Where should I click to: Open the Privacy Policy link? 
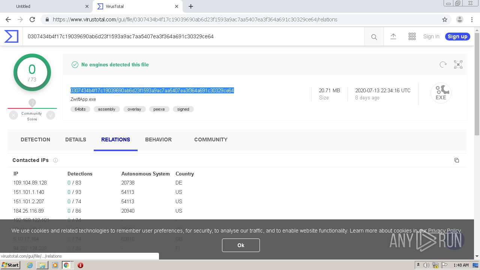pyautogui.click(x=444, y=231)
